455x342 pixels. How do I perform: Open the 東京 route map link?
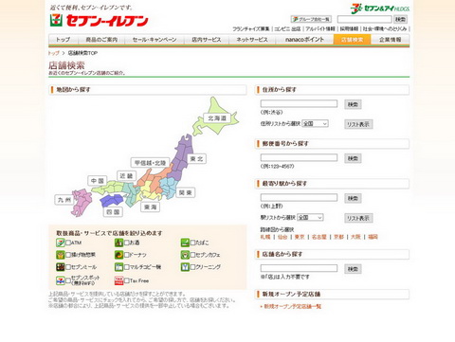[x=300, y=237]
